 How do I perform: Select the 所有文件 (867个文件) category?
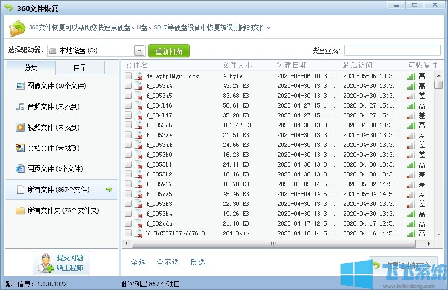(61, 190)
